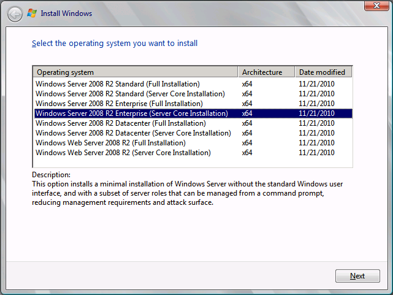Image resolution: width=393 pixels, height=295 pixels.
Task: Click x64 in the Standard Full Installation row
Action: point(247,84)
